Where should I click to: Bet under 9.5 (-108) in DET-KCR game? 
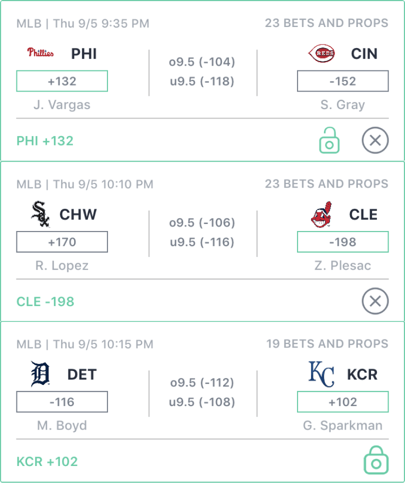click(x=202, y=402)
